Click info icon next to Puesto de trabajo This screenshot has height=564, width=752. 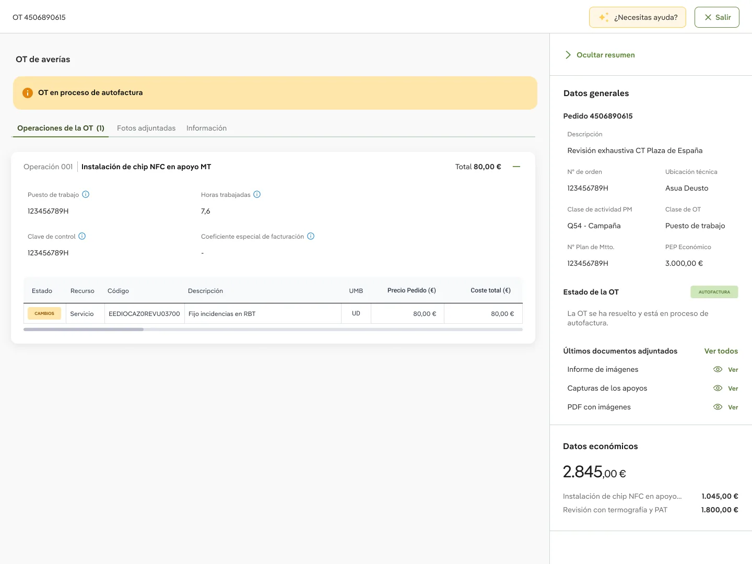[x=86, y=194]
